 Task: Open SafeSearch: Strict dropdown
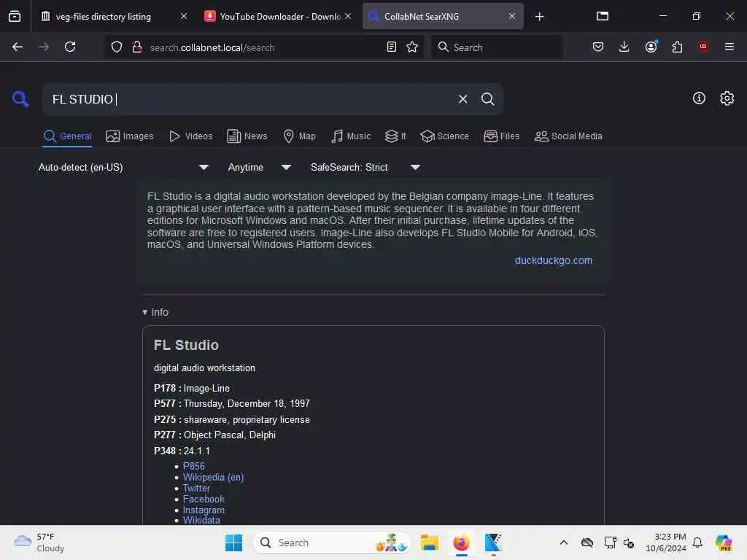tap(365, 167)
